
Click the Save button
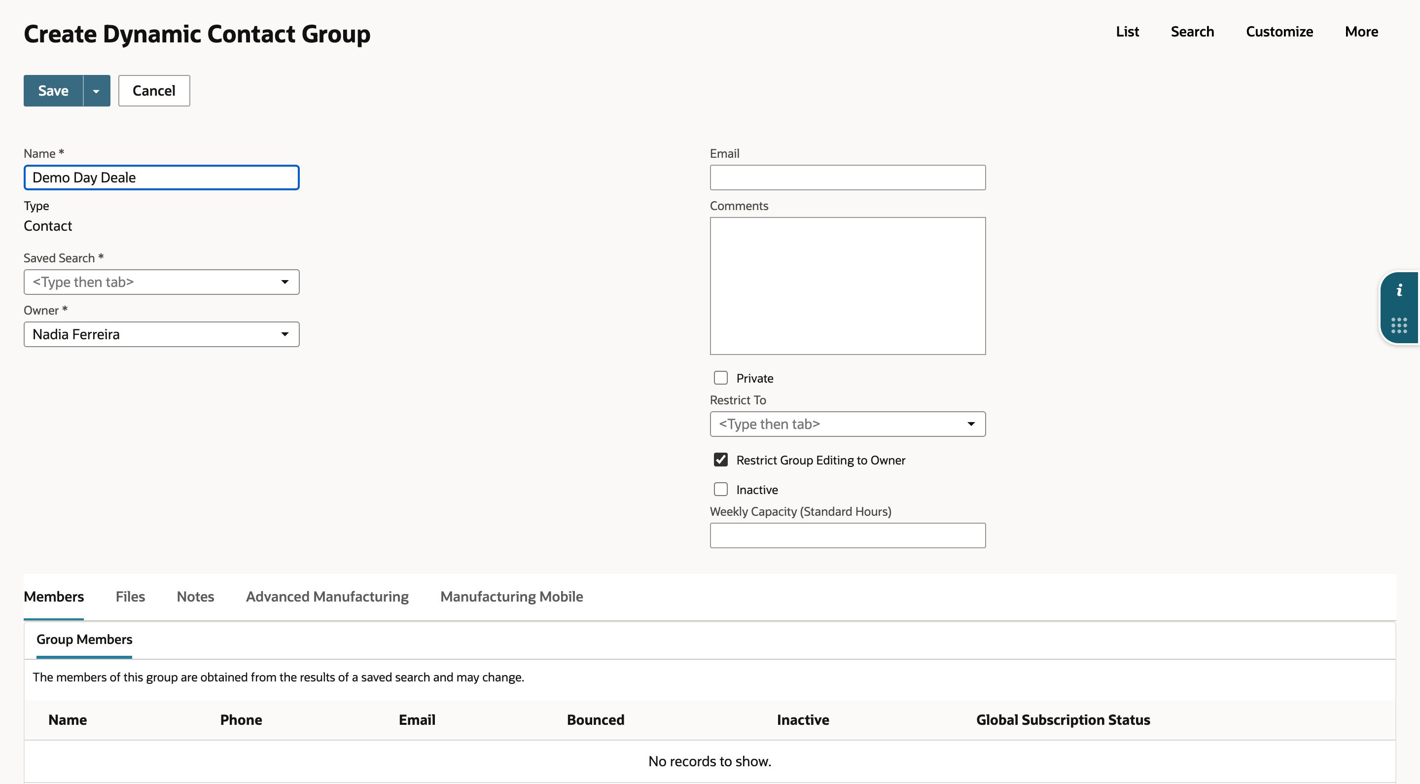coord(53,91)
